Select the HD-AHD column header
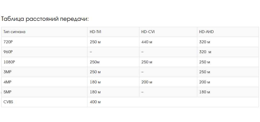 pos(206,32)
